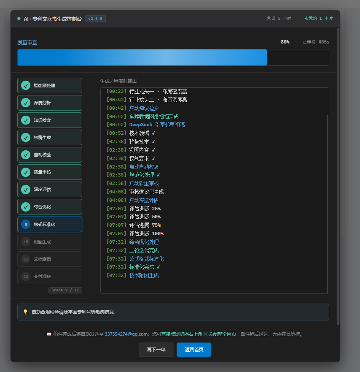Click the 质量审查 heading
The height and width of the screenshot is (372, 360).
(27, 43)
